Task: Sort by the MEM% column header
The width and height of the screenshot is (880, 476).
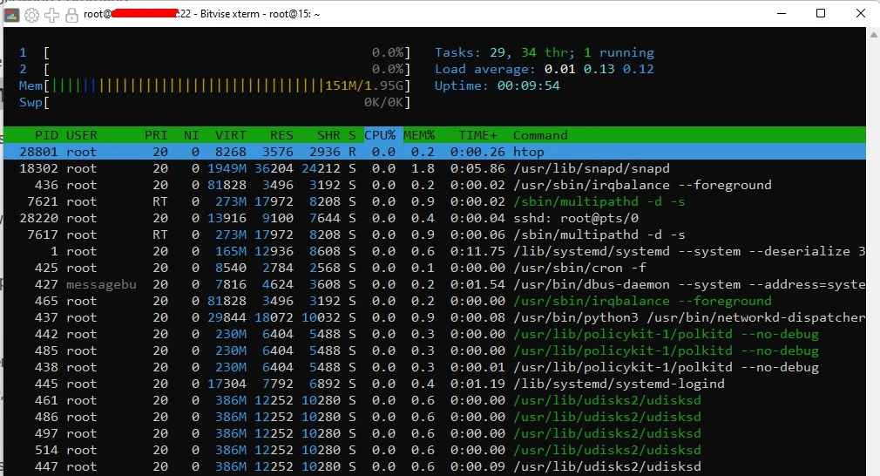Action: point(419,135)
